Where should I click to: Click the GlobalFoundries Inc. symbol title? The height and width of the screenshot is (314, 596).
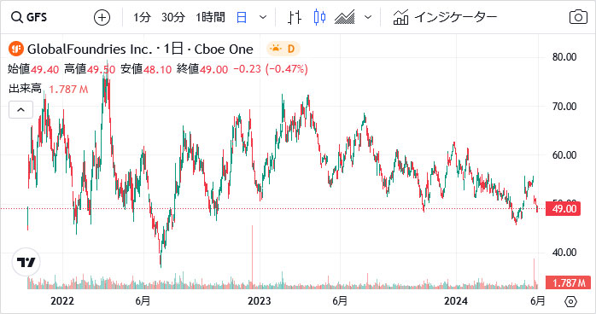coord(90,49)
